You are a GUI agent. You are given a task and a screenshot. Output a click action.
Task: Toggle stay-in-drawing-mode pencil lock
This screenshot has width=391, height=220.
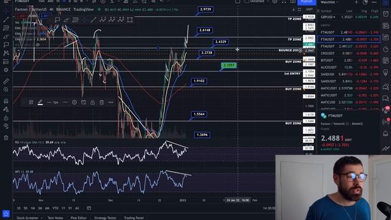point(6,109)
